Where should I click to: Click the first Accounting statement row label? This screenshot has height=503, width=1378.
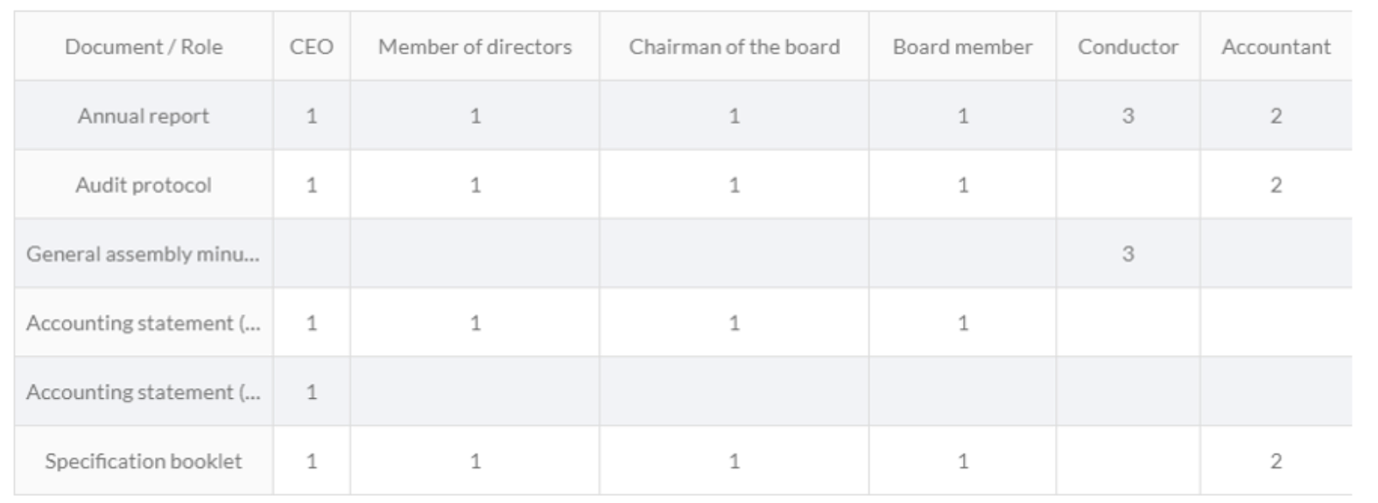pos(143,322)
